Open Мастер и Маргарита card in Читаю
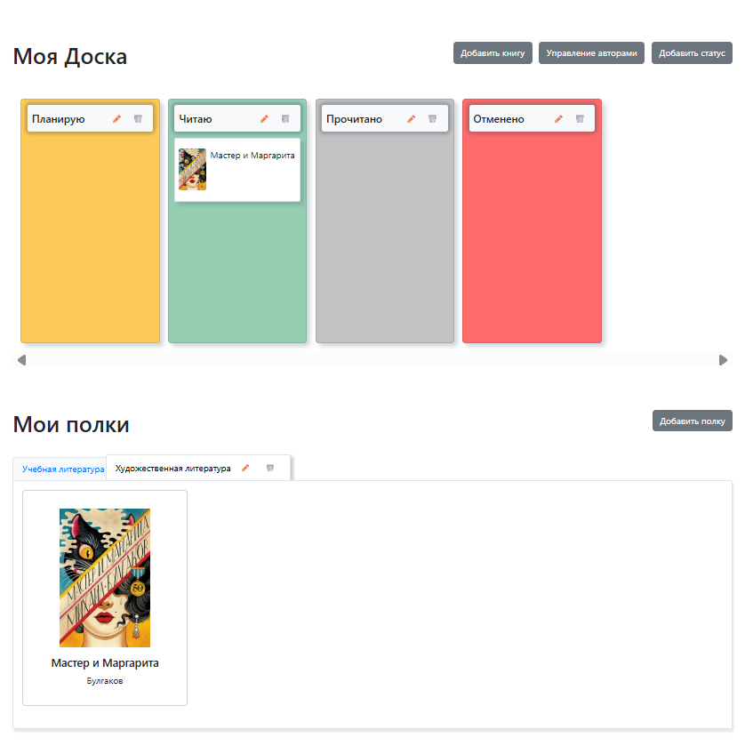 [237, 169]
